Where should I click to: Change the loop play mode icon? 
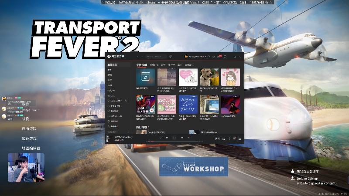[160, 138]
